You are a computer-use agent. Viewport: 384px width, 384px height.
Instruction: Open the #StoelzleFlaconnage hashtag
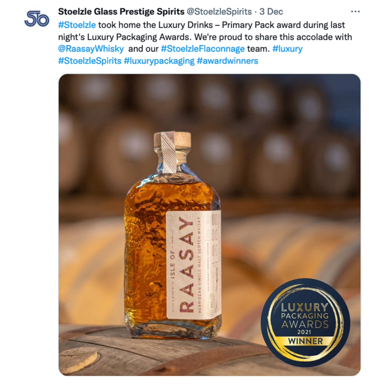point(203,49)
